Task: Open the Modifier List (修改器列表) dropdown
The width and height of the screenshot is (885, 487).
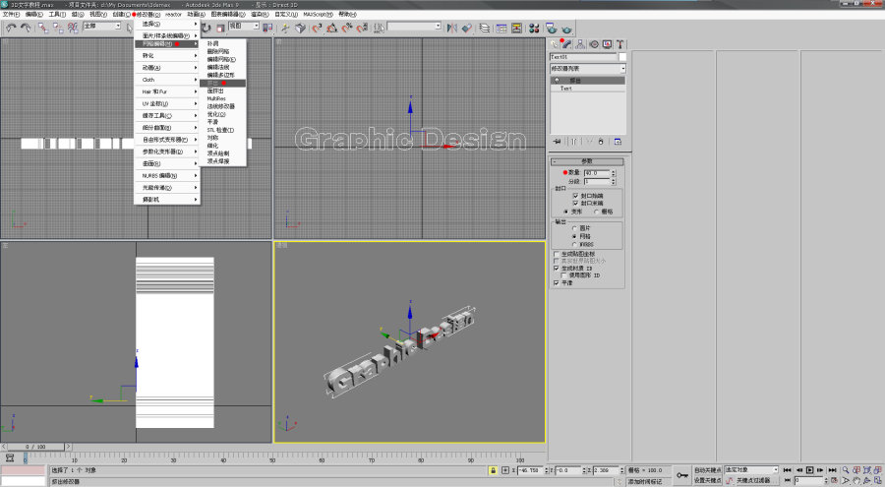Action: point(588,68)
